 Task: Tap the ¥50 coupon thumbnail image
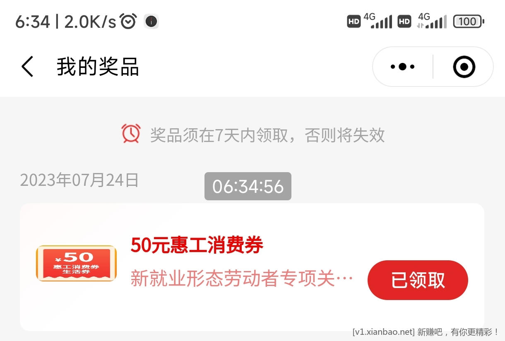76,264
